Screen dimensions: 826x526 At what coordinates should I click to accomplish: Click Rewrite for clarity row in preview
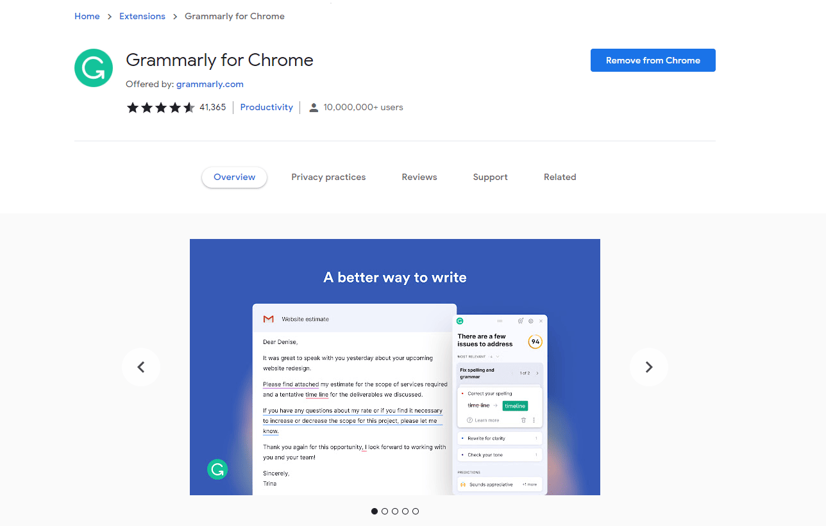(500, 438)
